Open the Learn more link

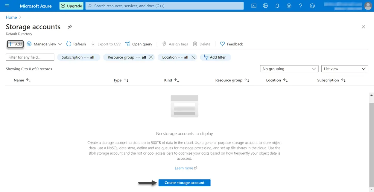click(x=186, y=168)
